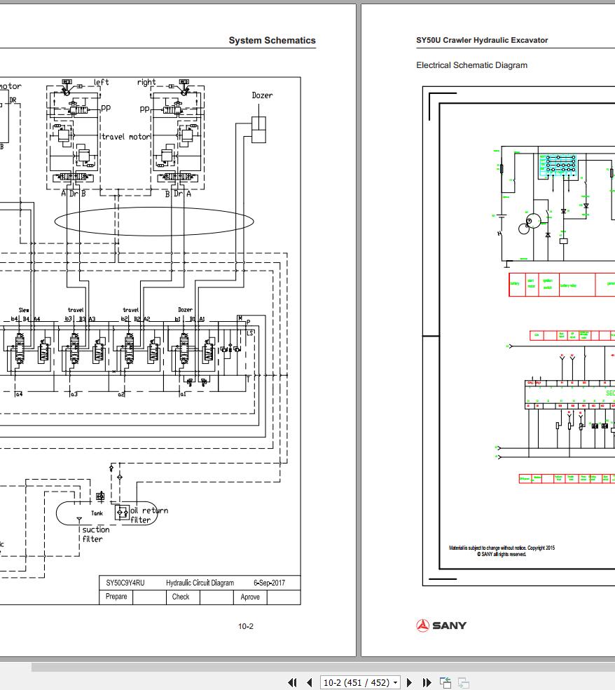Click the ellipse annotation in hydraulic diagram
615x690 pixels.
point(154,222)
